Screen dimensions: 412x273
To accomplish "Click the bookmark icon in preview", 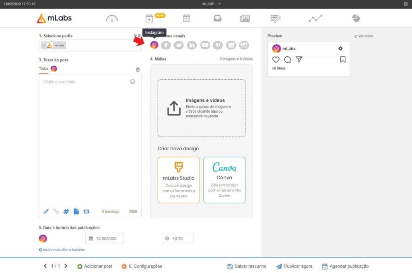I will (343, 60).
